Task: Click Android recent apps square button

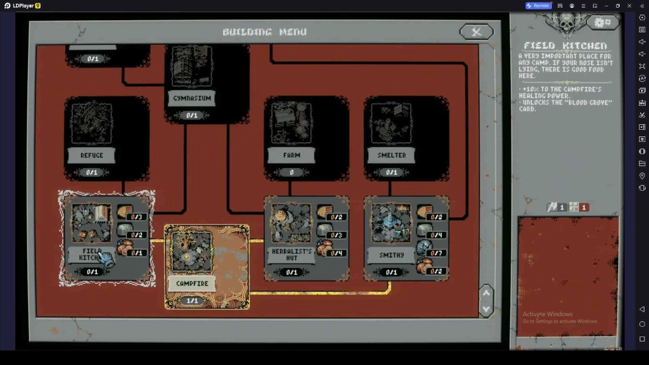Action: tap(642, 339)
